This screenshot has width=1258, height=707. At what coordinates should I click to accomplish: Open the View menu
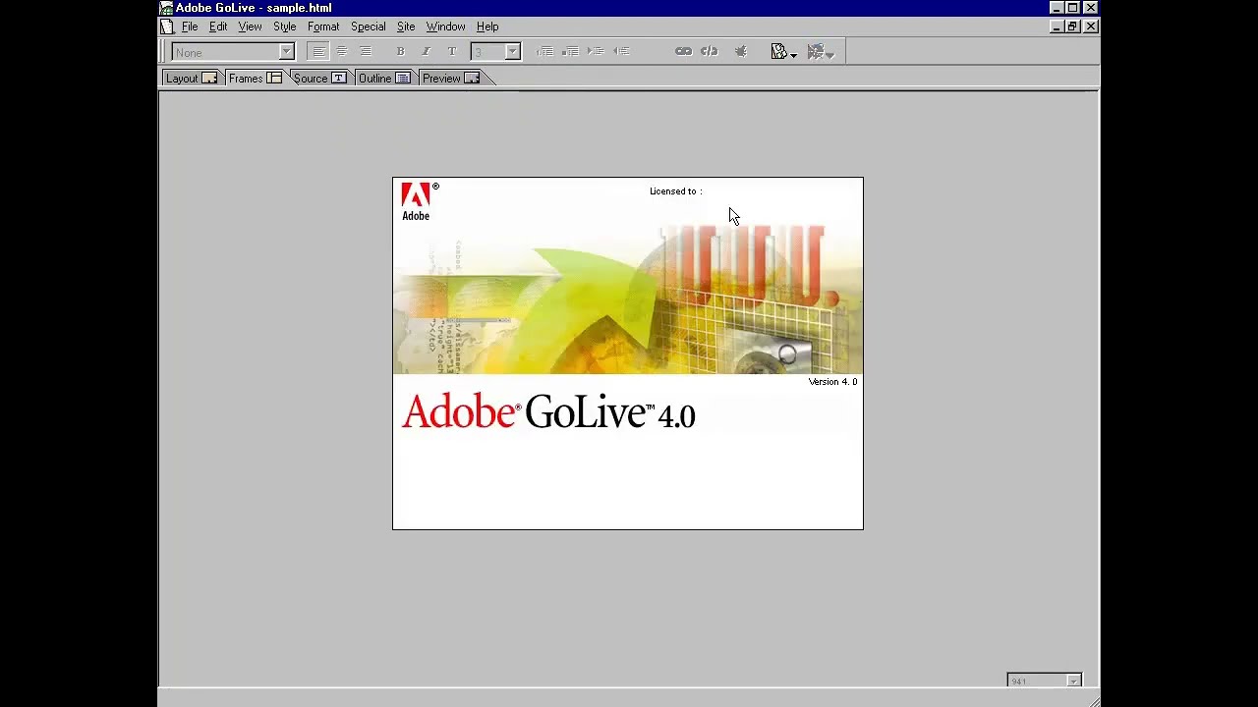pyautogui.click(x=250, y=27)
